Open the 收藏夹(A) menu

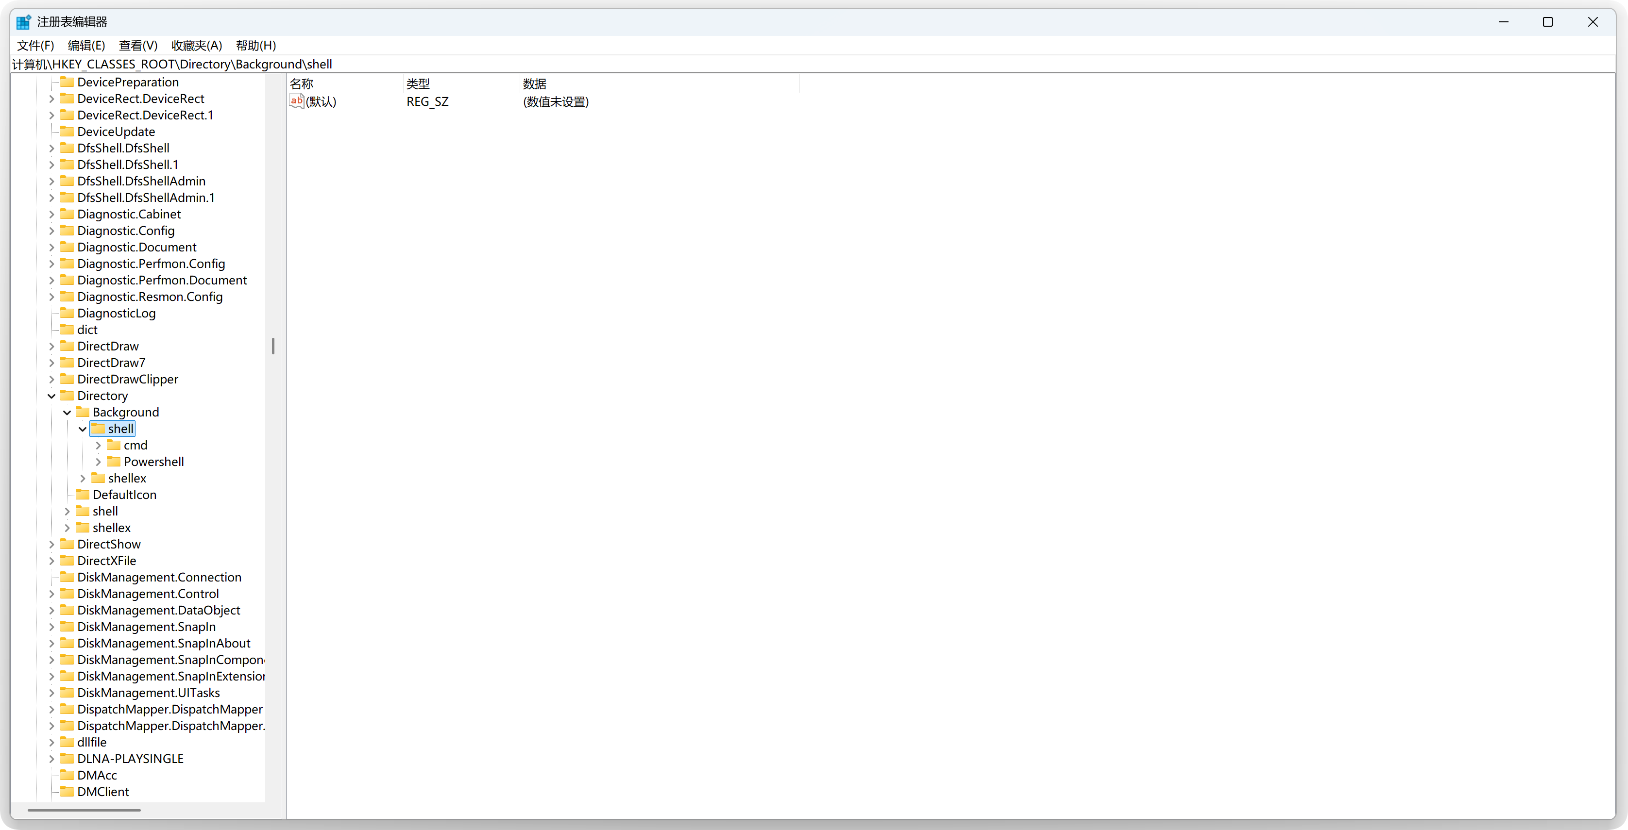click(197, 46)
